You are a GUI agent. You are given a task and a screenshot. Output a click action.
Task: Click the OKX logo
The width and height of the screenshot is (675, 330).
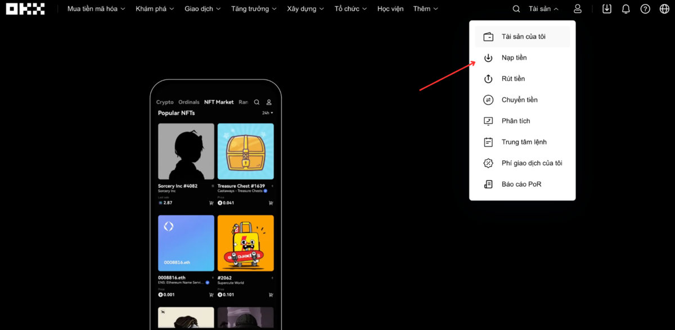coord(25,9)
